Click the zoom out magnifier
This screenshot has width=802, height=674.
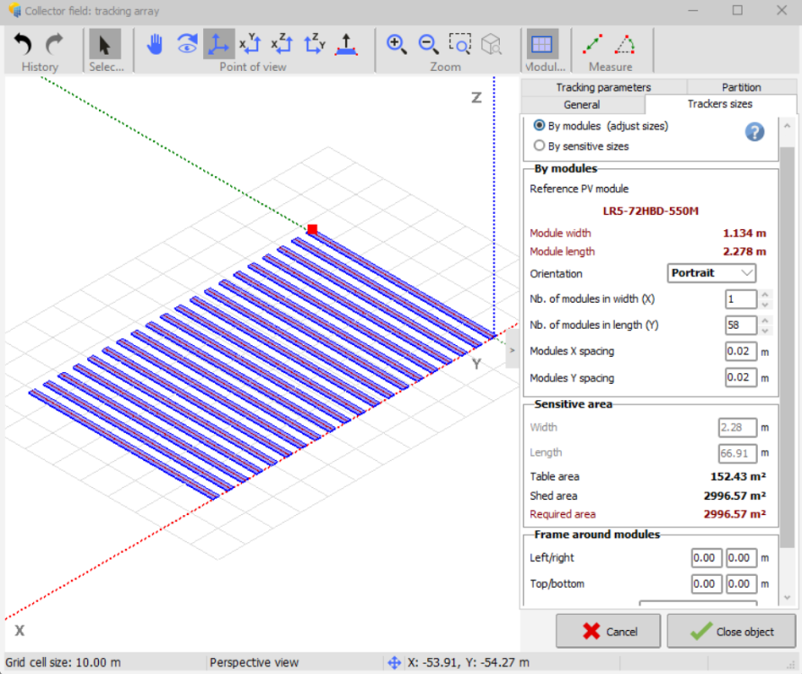tap(428, 44)
